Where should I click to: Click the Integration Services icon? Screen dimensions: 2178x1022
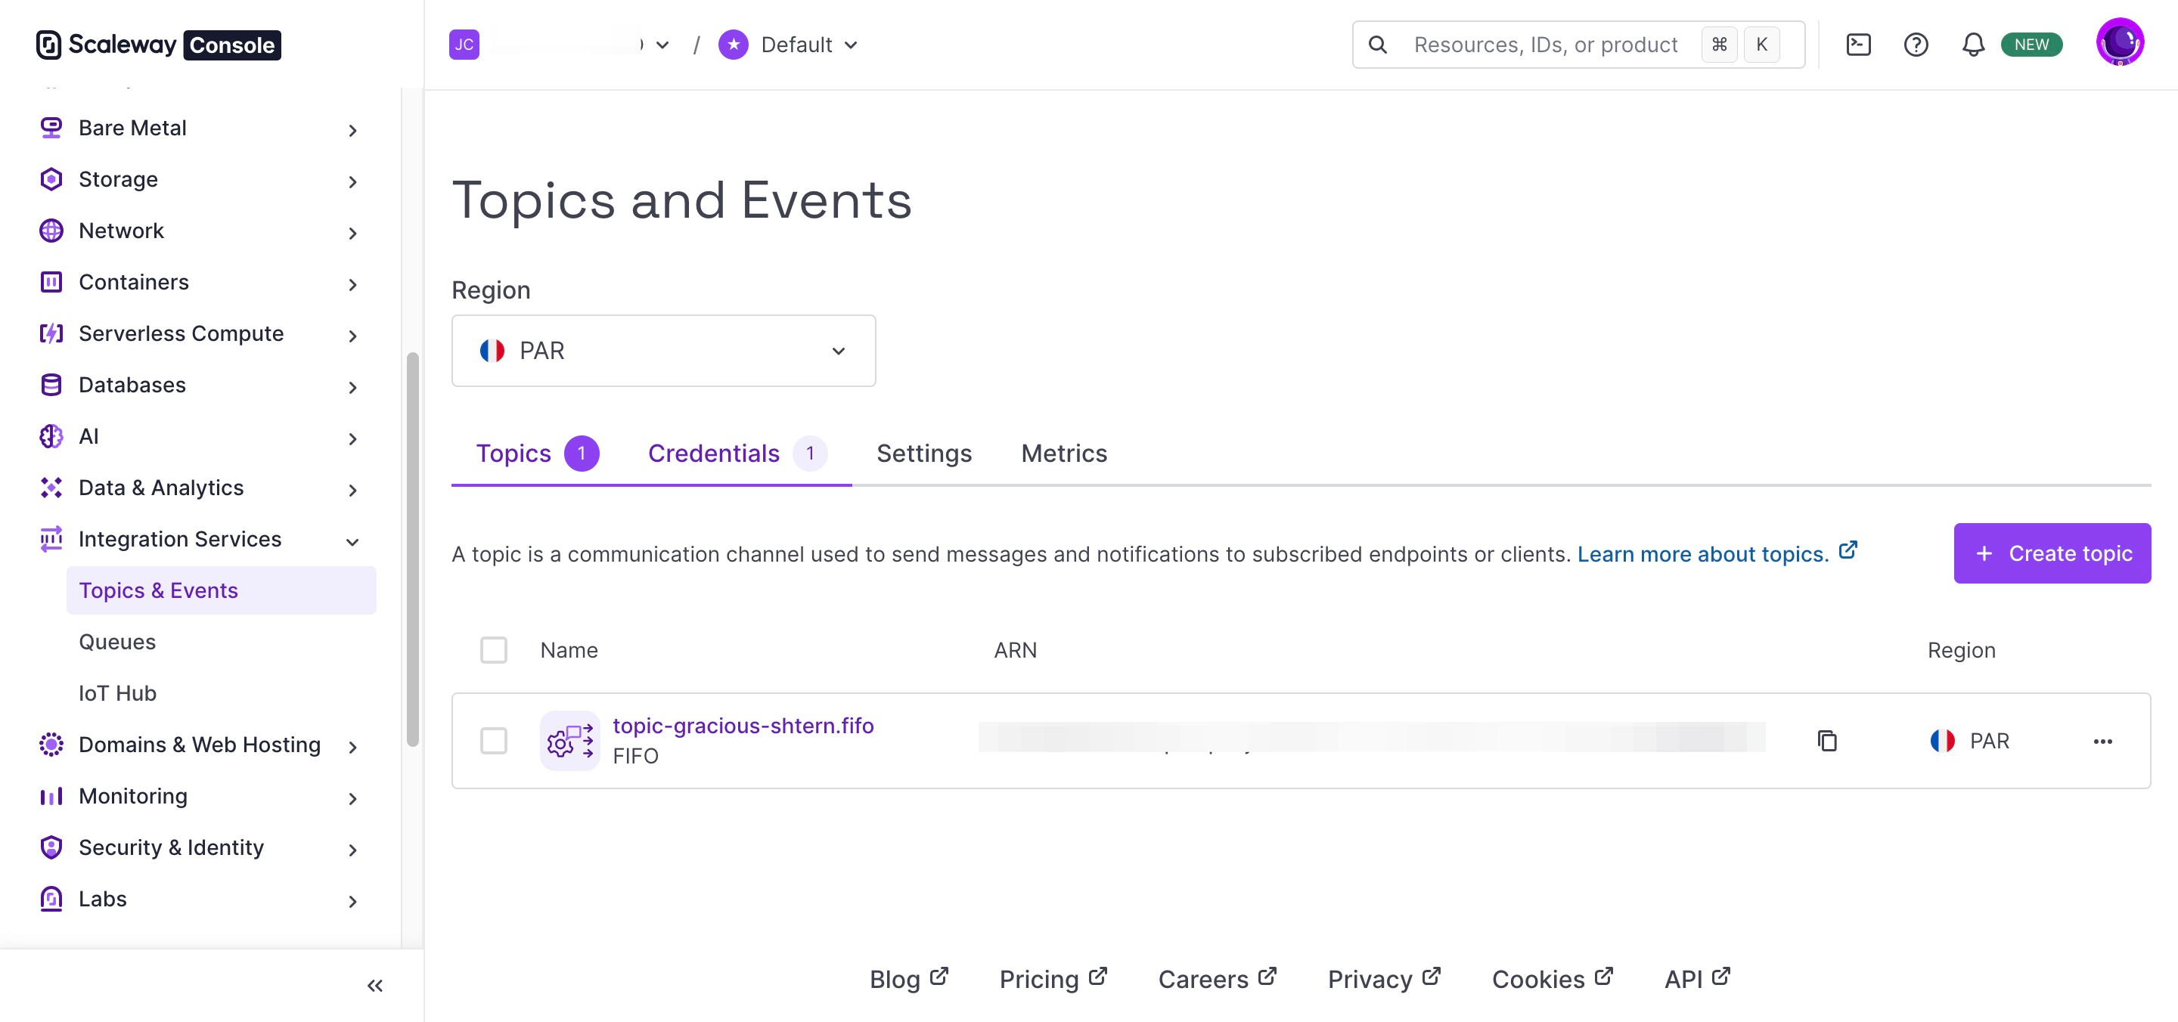click(51, 539)
